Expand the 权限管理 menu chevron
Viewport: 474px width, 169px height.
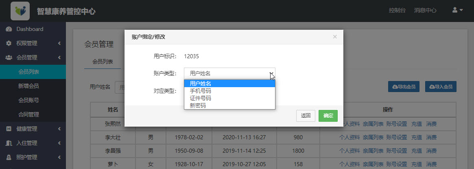59,43
